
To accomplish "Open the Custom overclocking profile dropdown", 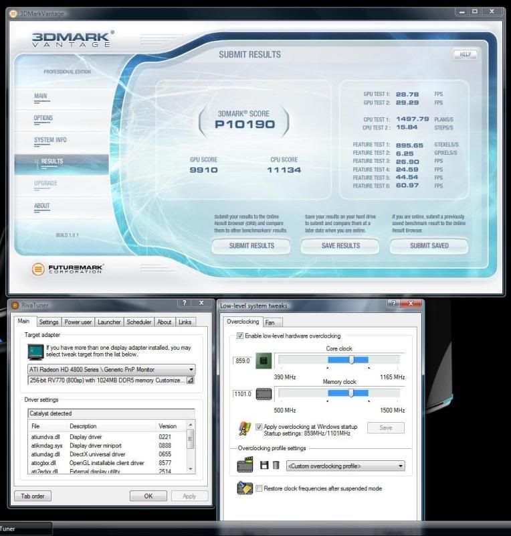I will point(400,466).
